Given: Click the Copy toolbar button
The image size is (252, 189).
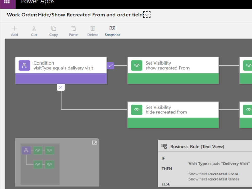Looking at the screenshot, I should pyautogui.click(x=53, y=31).
